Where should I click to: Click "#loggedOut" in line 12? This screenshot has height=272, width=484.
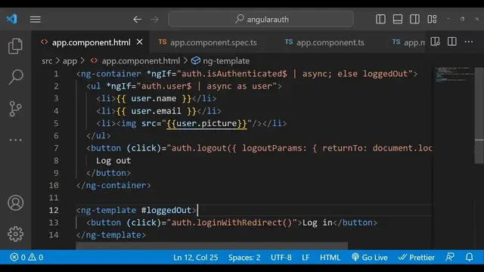click(166, 210)
